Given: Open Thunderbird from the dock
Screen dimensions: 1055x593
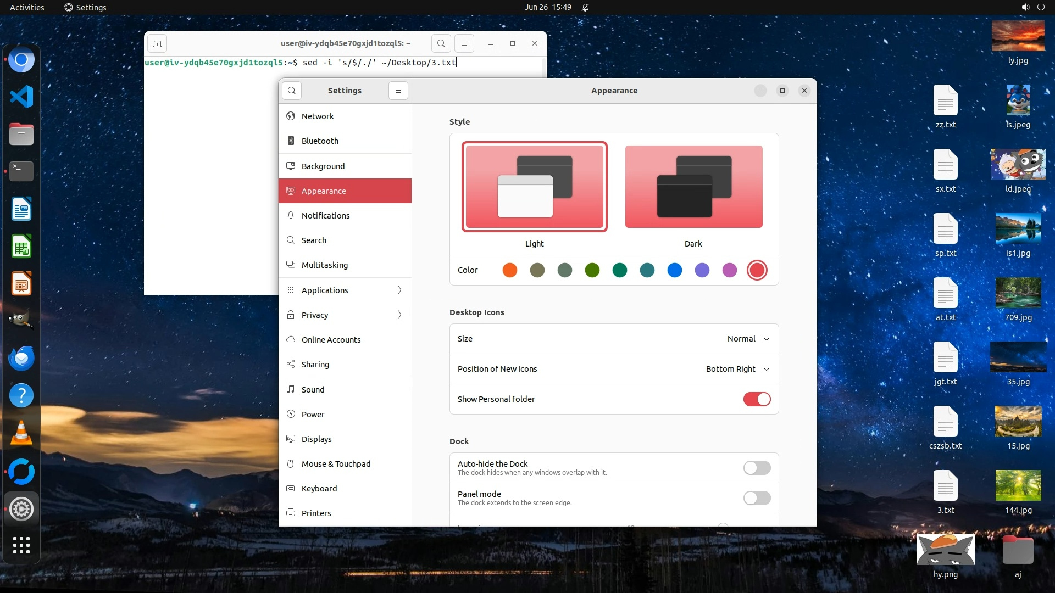Looking at the screenshot, I should coord(21,359).
